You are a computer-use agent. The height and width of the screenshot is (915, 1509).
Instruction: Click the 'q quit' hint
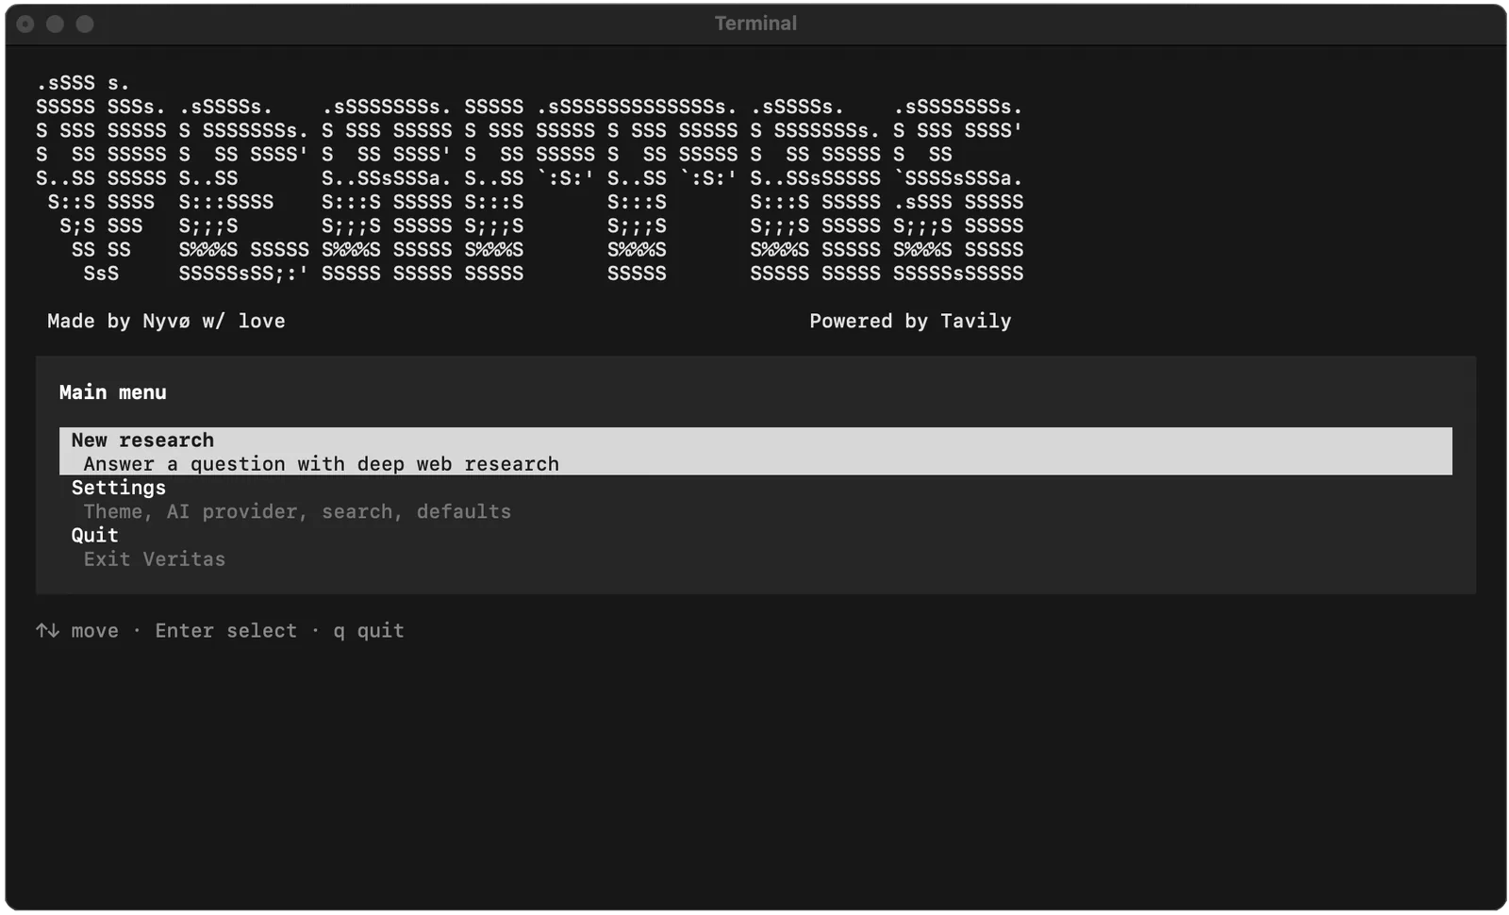pyautogui.click(x=369, y=630)
